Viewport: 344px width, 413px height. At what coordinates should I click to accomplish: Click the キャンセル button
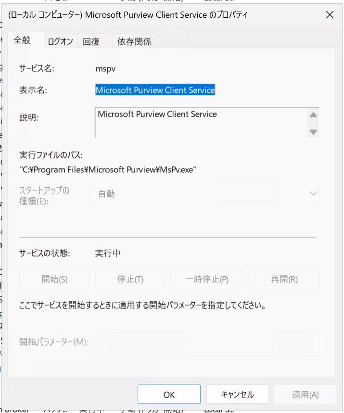237,394
